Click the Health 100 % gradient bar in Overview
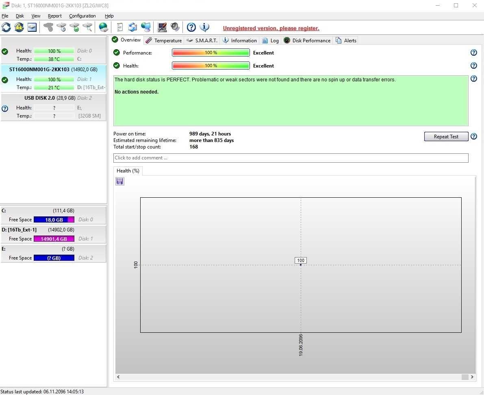The image size is (484, 395). 211,65
